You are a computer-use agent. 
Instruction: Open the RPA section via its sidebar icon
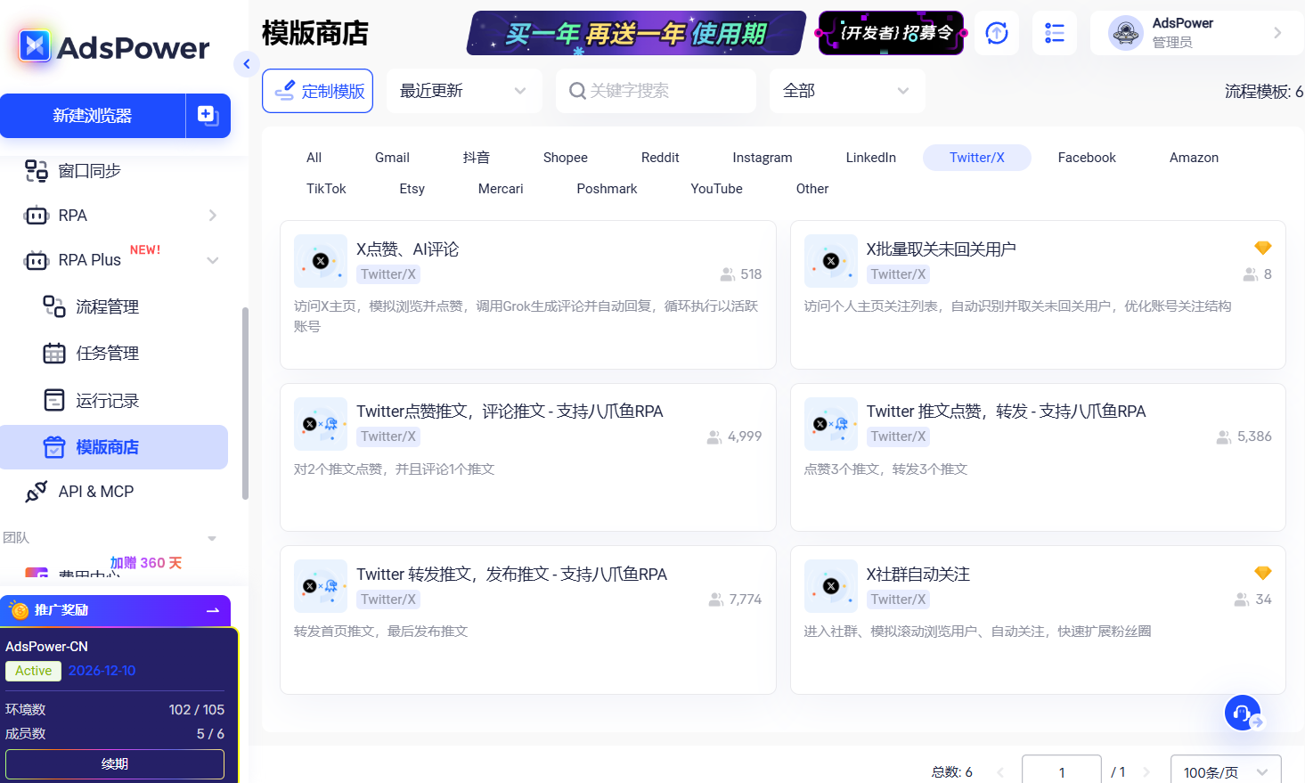pyautogui.click(x=36, y=215)
